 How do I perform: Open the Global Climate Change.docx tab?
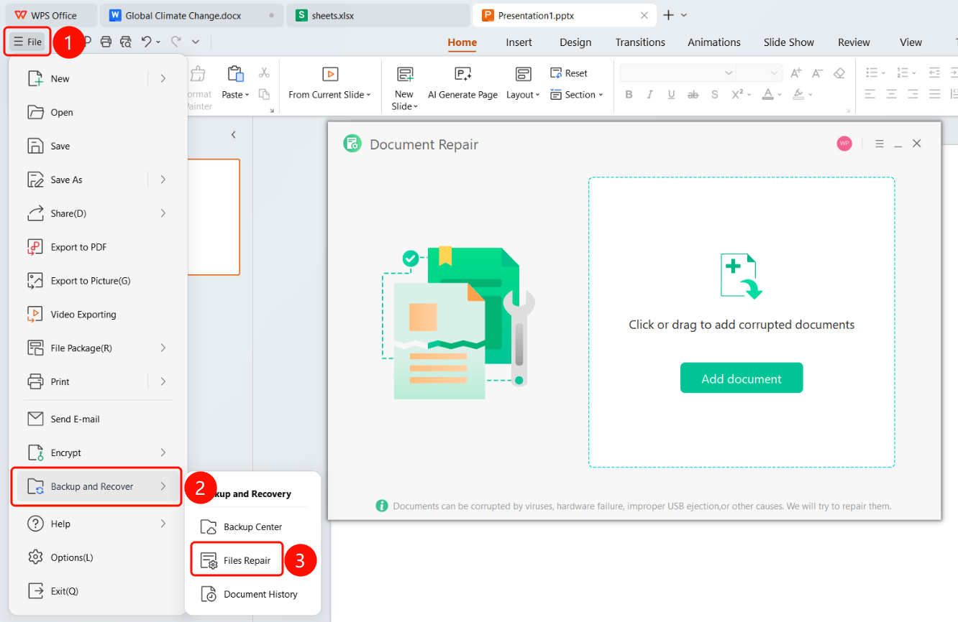tap(191, 15)
